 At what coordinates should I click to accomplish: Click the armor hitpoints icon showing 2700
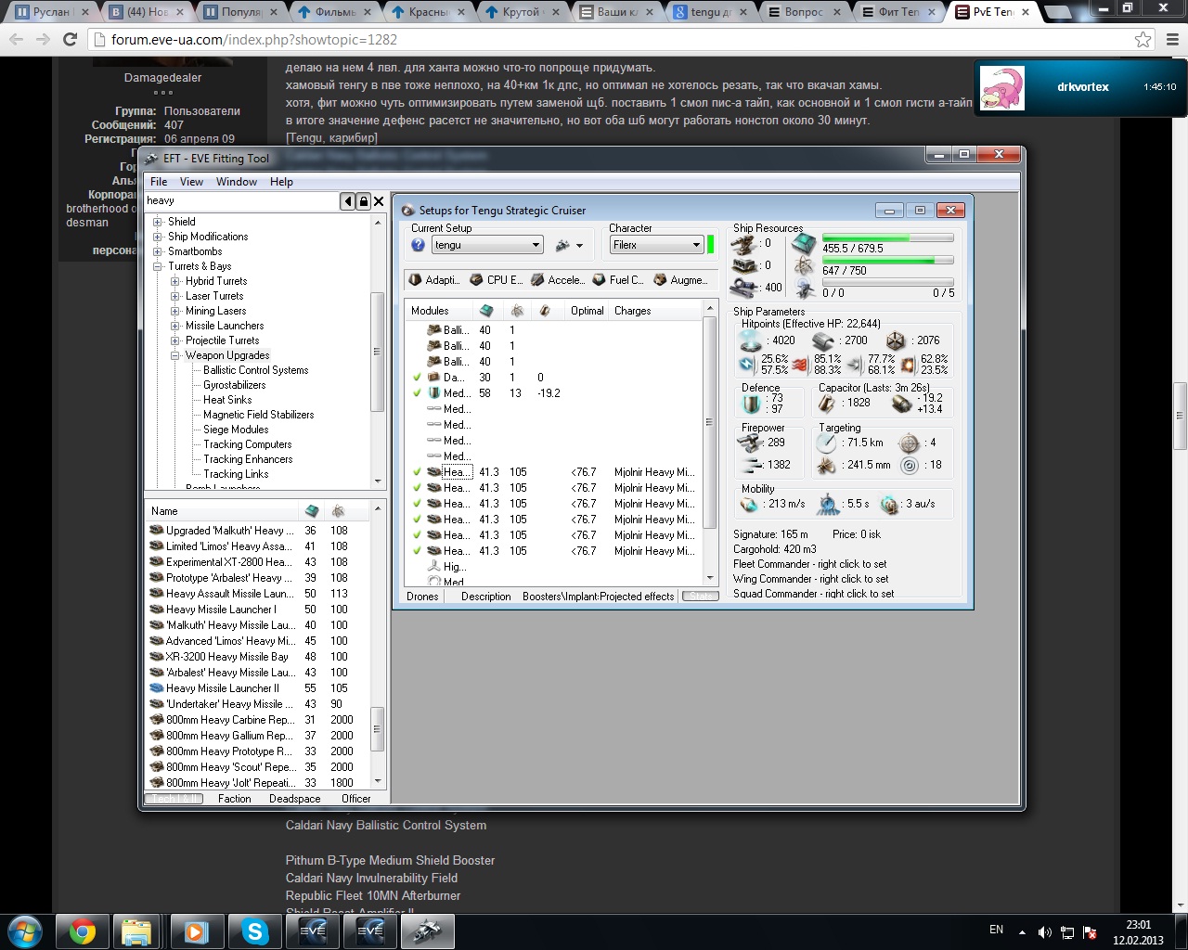(x=823, y=340)
